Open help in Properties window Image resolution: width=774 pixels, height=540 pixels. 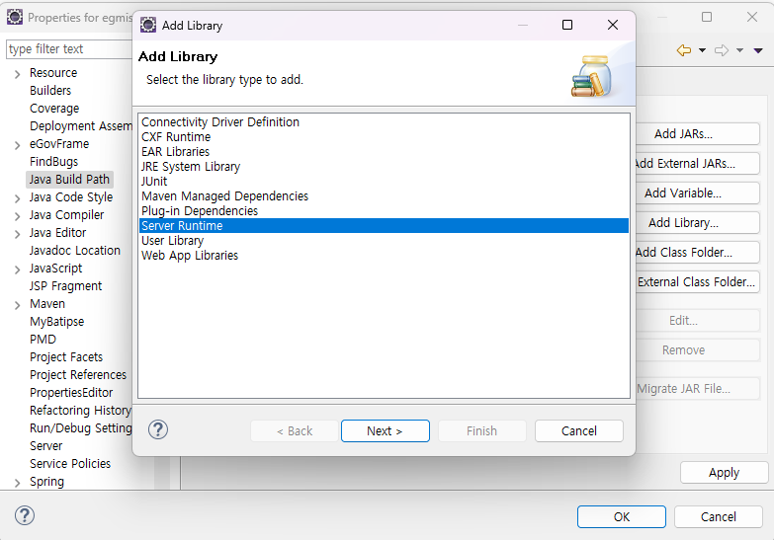tap(25, 516)
